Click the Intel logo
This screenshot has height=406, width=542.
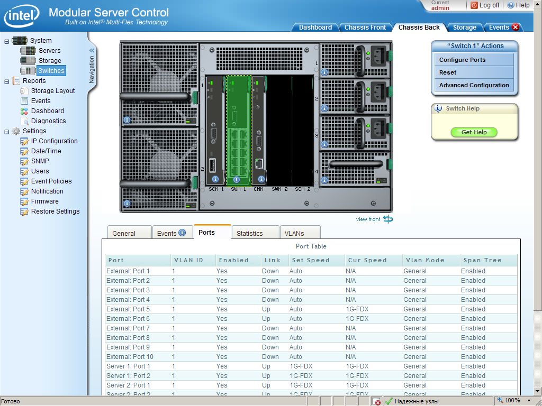coord(21,16)
